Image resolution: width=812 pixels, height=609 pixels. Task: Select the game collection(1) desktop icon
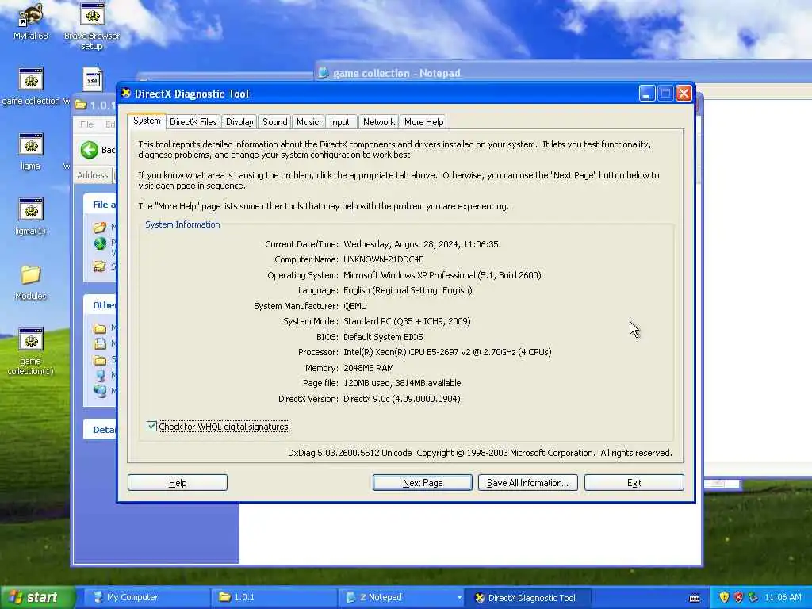pyautogui.click(x=31, y=351)
